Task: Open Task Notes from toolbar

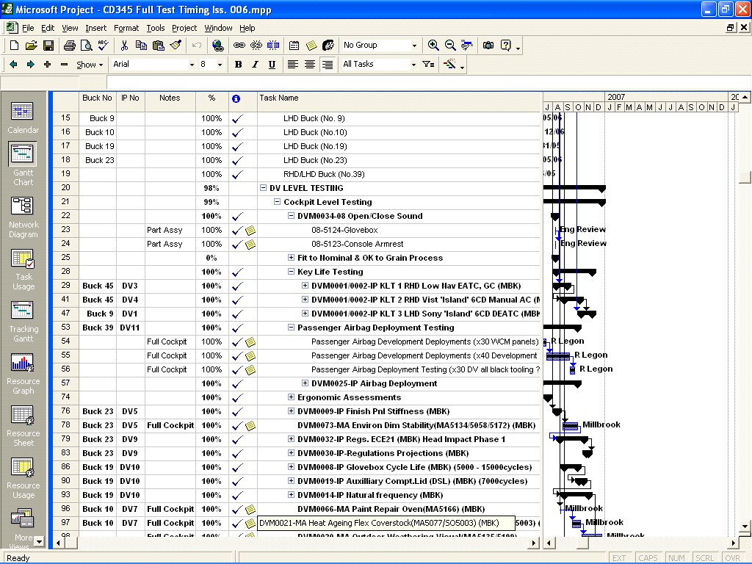Action: 311,45
